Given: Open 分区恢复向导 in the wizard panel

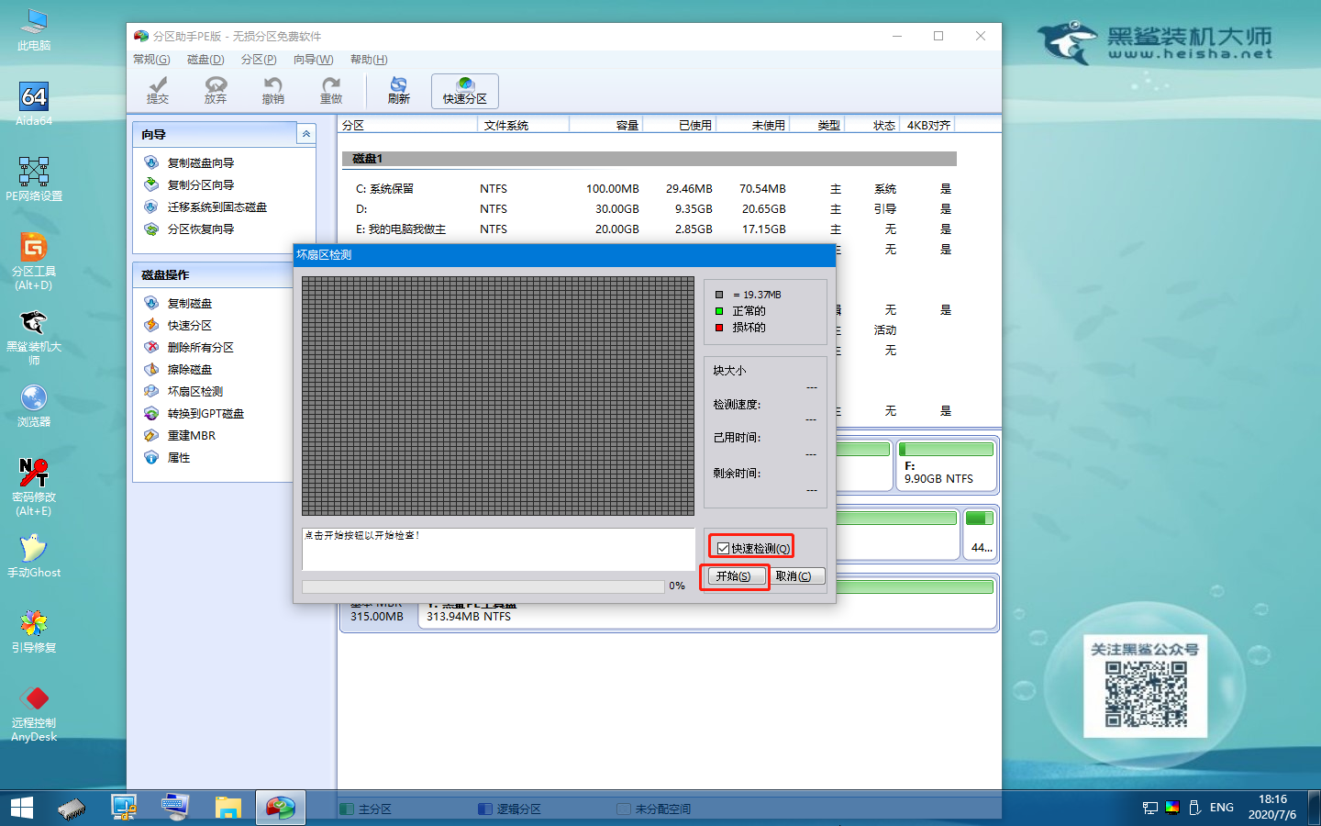Looking at the screenshot, I should click(x=200, y=229).
